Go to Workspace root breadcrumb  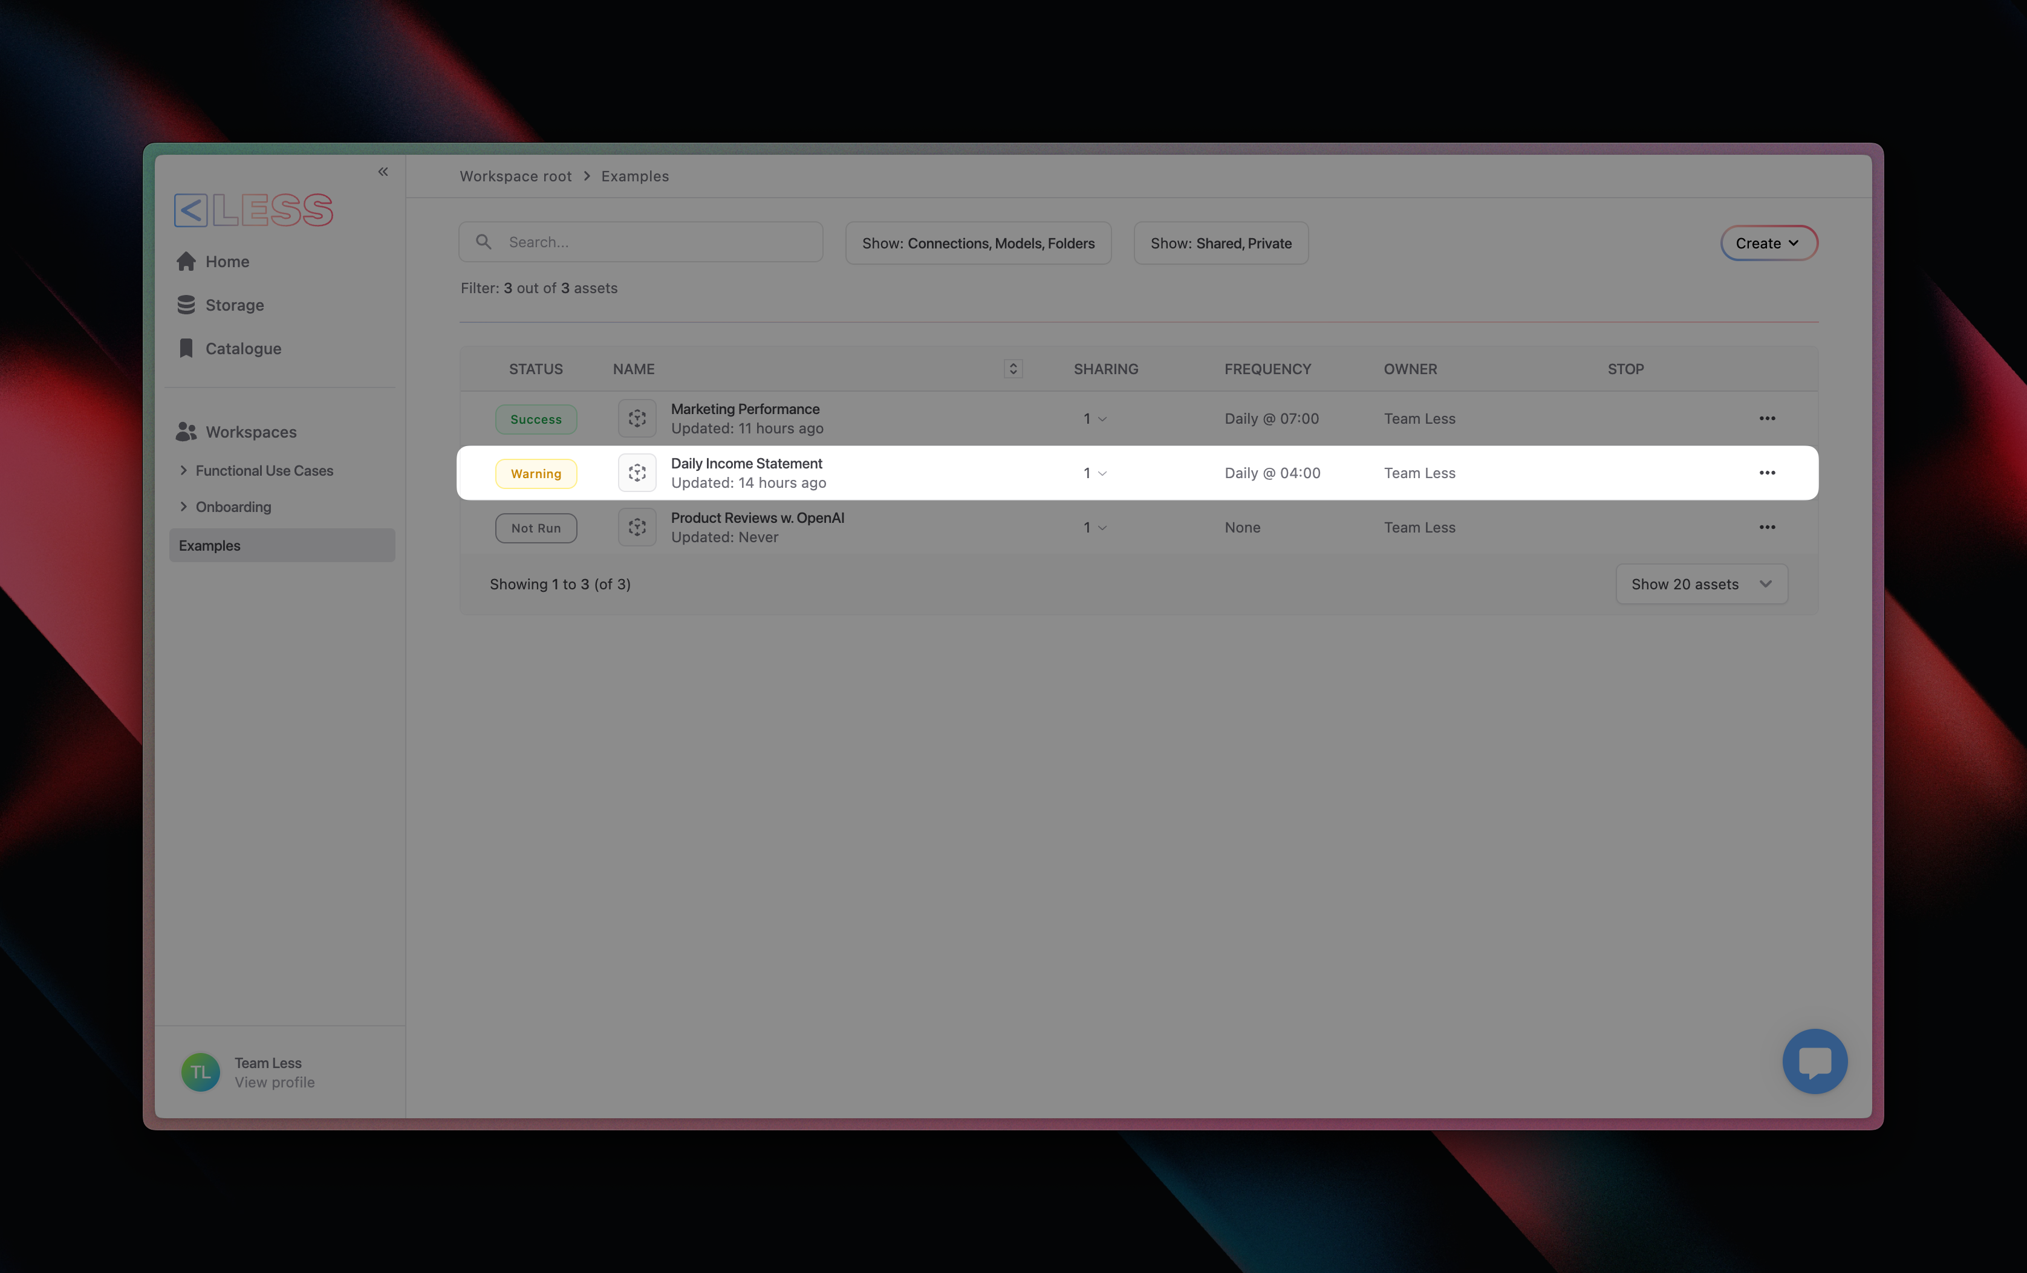pyautogui.click(x=515, y=177)
